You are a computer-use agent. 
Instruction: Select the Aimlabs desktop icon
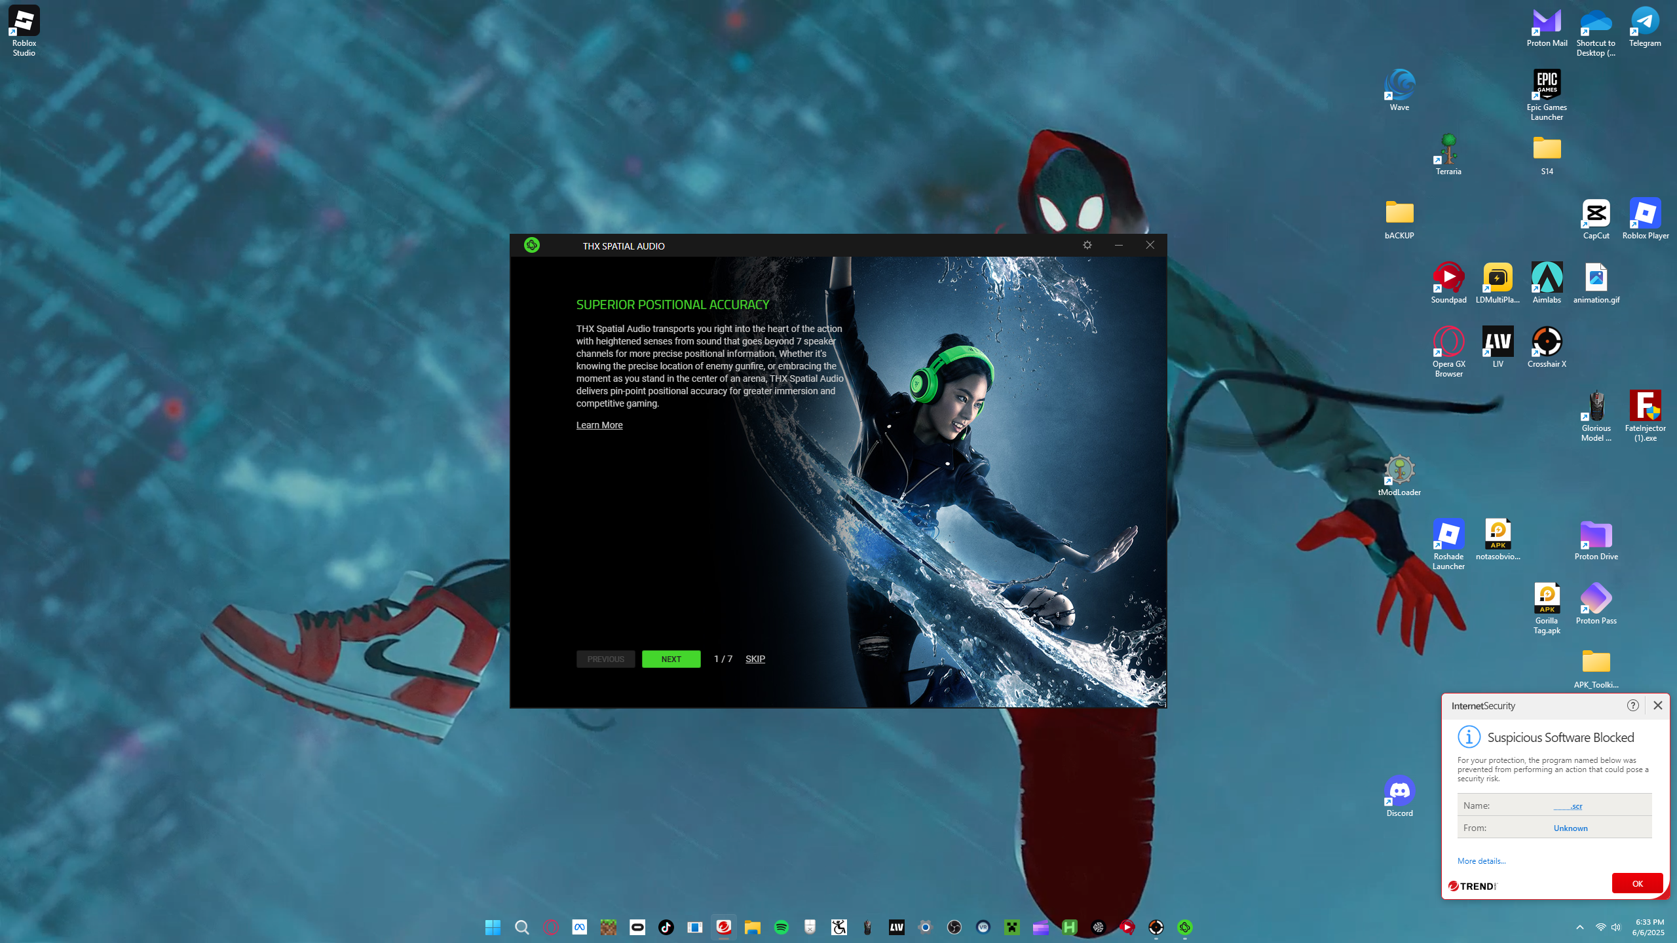coord(1547,283)
